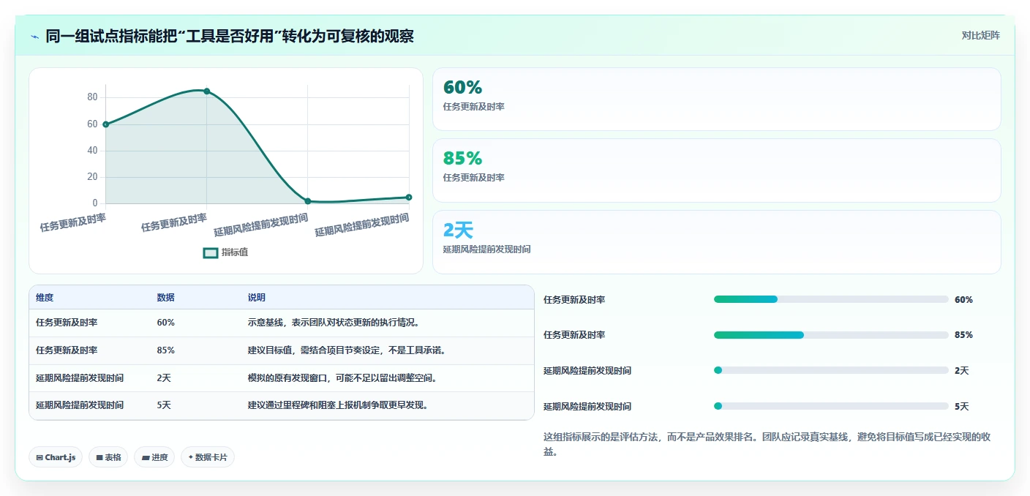Click 任务更新及时率 in the table's 60% row
This screenshot has height=496, width=1030.
pos(67,323)
